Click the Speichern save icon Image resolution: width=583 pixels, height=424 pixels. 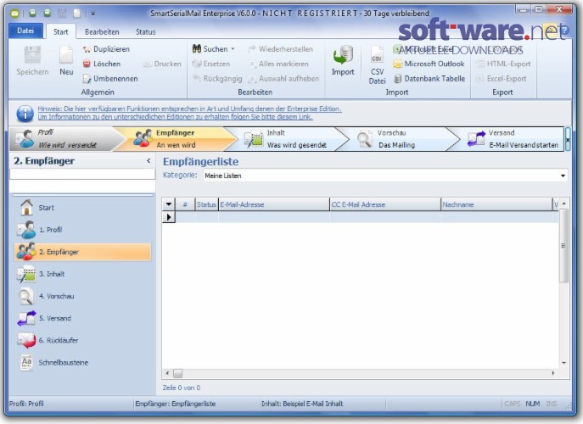tap(32, 60)
